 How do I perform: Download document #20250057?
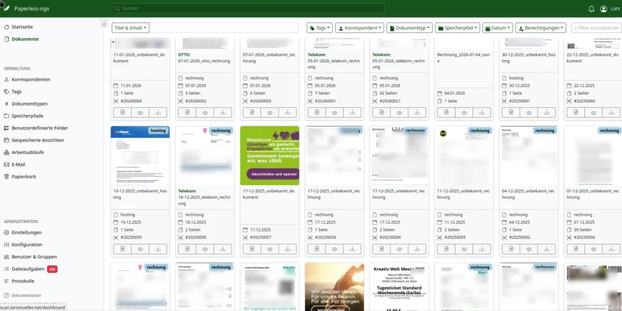(287, 249)
